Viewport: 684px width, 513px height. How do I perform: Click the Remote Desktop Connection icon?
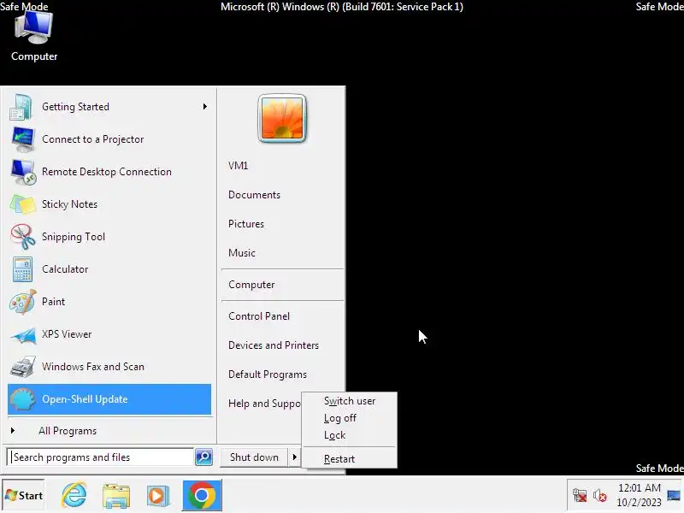23,172
